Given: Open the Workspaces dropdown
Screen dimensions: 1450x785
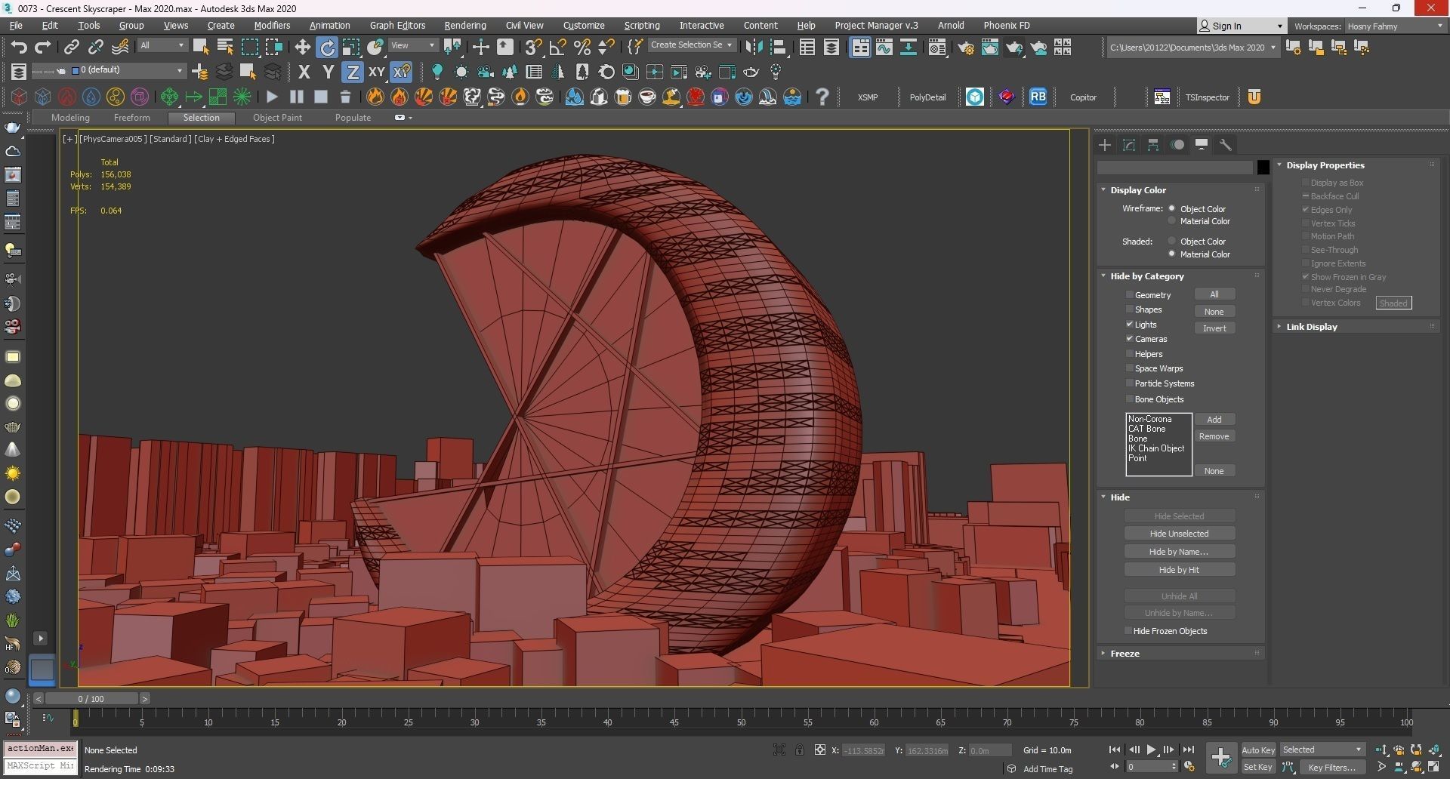Looking at the screenshot, I should (1394, 26).
